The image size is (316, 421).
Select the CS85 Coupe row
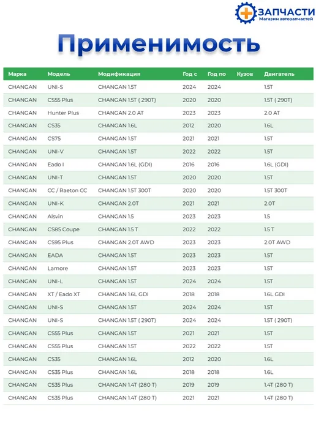click(x=158, y=229)
